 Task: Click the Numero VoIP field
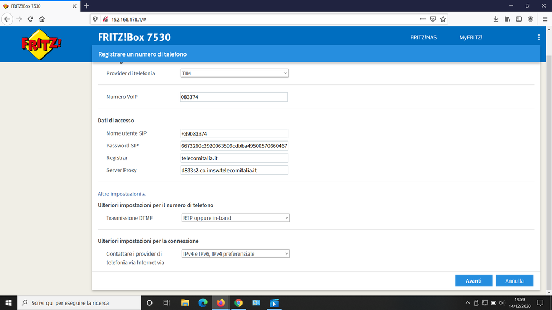point(234,97)
